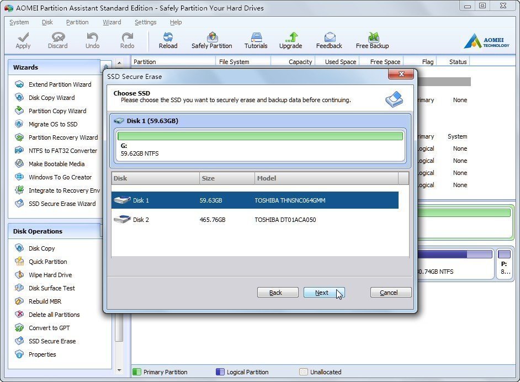Open the Settings menu
This screenshot has width=520, height=382.
[146, 22]
